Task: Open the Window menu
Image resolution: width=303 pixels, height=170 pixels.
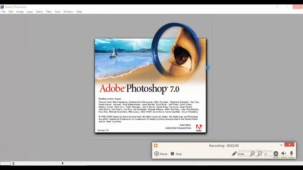Action: [x=68, y=12]
